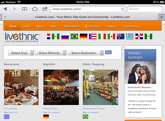Open the Alpine Village link
This screenshot has height=121, width=165.
[x=50, y=109]
